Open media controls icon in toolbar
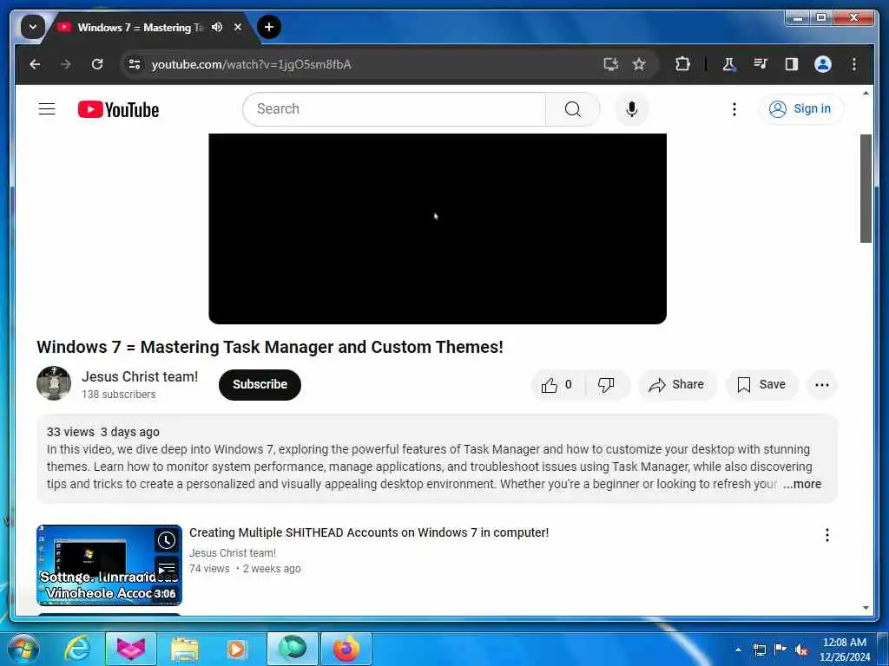 761,64
